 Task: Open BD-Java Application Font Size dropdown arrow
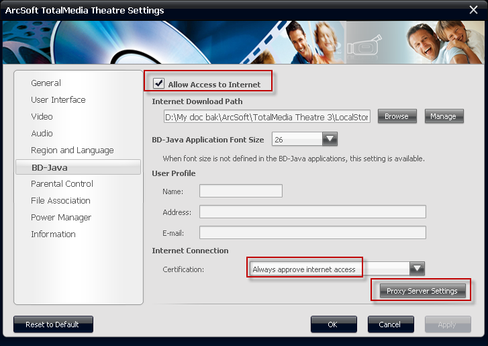[x=330, y=139]
